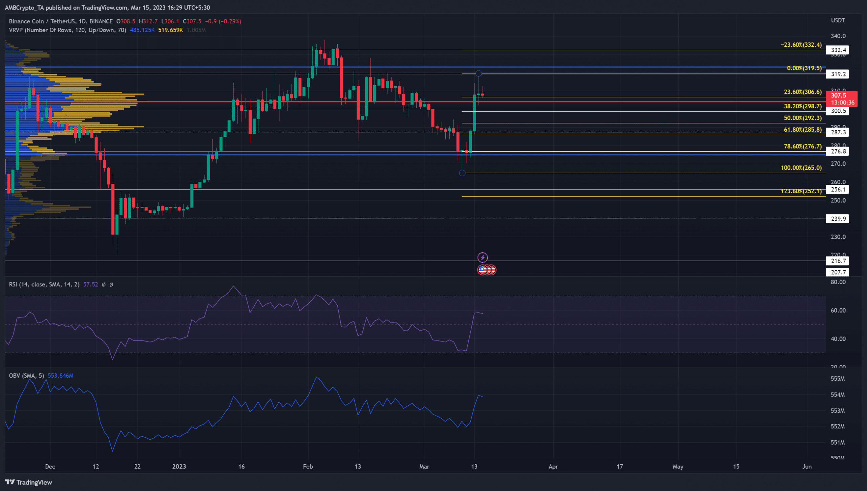Screen dimensions: 867x491
Task: Click the rightmost overlapping US flag marker
Action: [x=492, y=270]
